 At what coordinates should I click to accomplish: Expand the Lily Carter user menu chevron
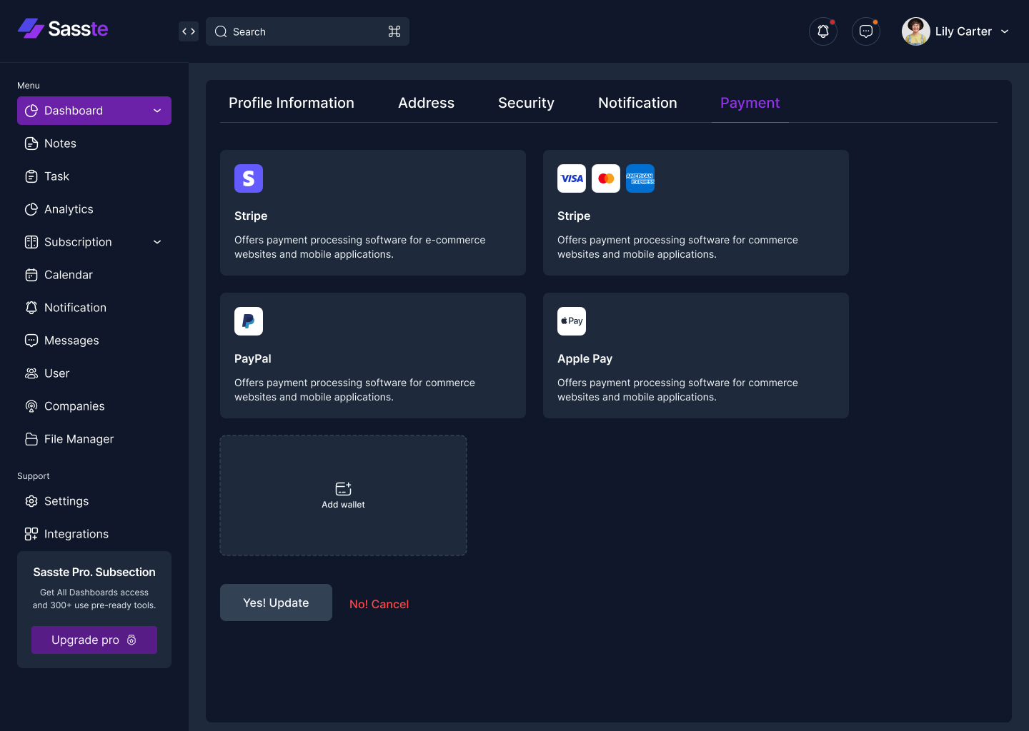1005,31
